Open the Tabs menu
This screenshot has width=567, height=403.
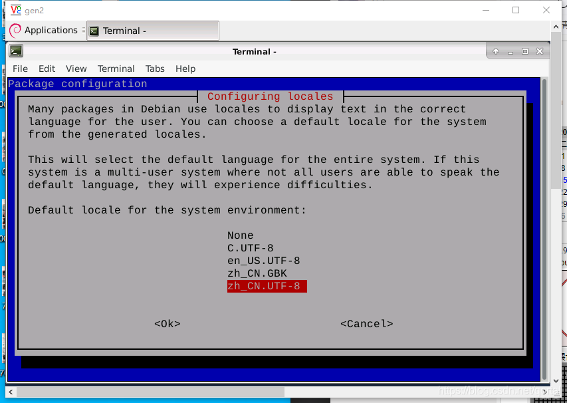click(155, 68)
